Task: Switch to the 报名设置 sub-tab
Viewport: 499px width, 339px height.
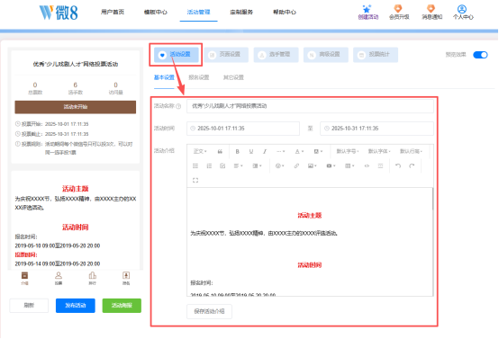Action: pyautogui.click(x=199, y=77)
